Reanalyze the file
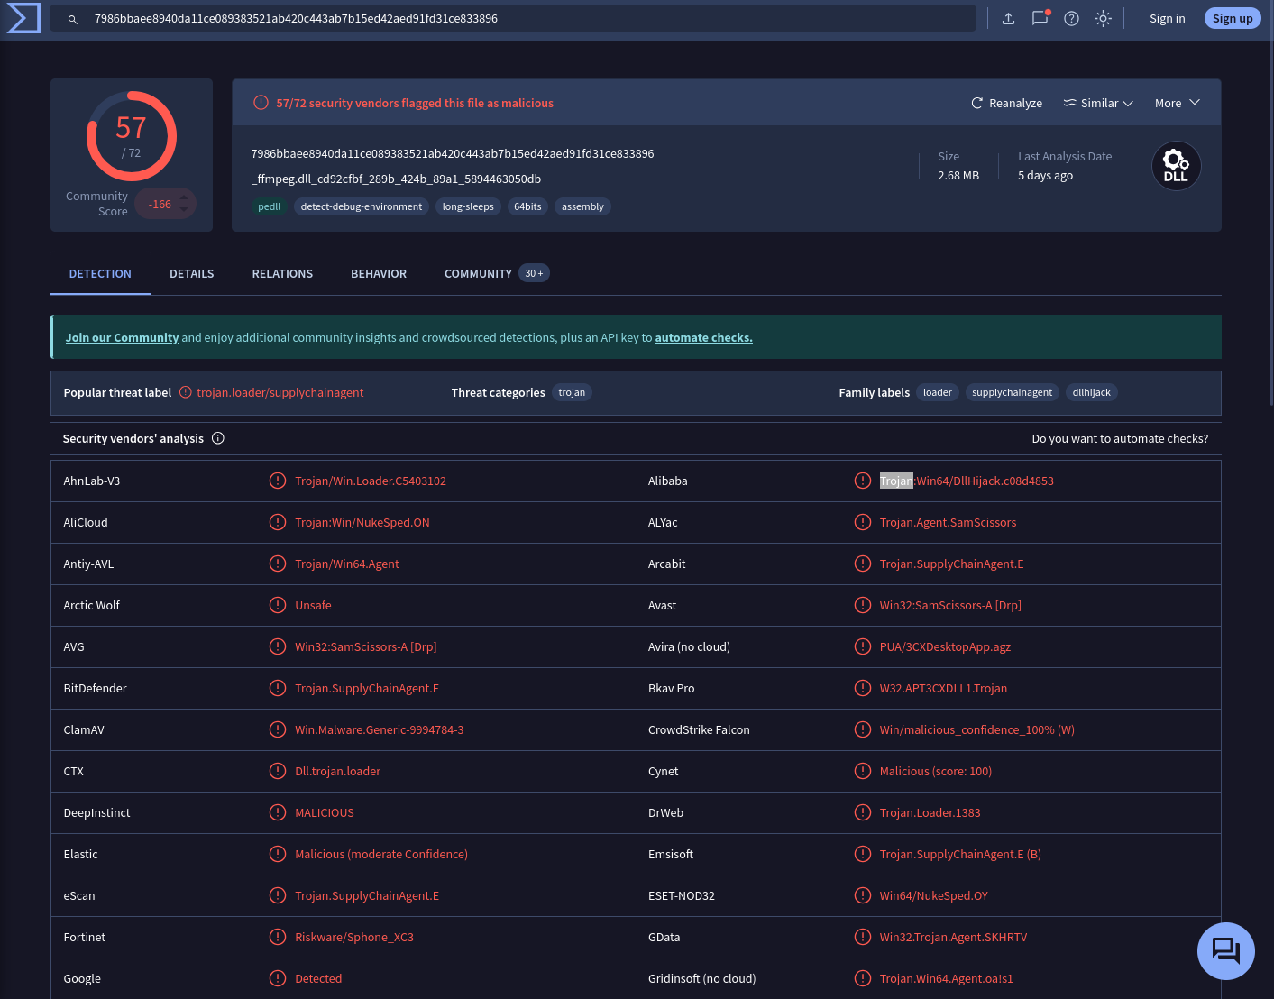The width and height of the screenshot is (1274, 999). [x=1006, y=103]
